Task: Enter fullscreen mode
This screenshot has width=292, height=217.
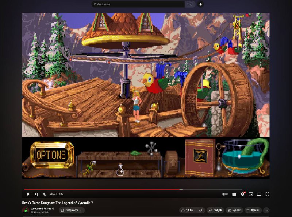Action: pos(267,194)
